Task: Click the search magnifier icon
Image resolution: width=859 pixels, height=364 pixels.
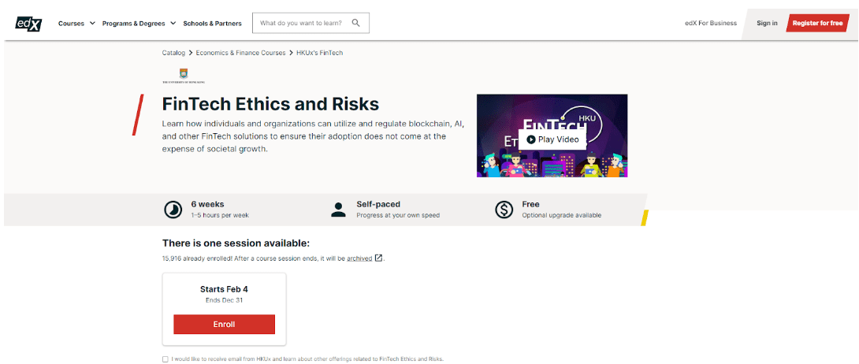Action: (356, 24)
